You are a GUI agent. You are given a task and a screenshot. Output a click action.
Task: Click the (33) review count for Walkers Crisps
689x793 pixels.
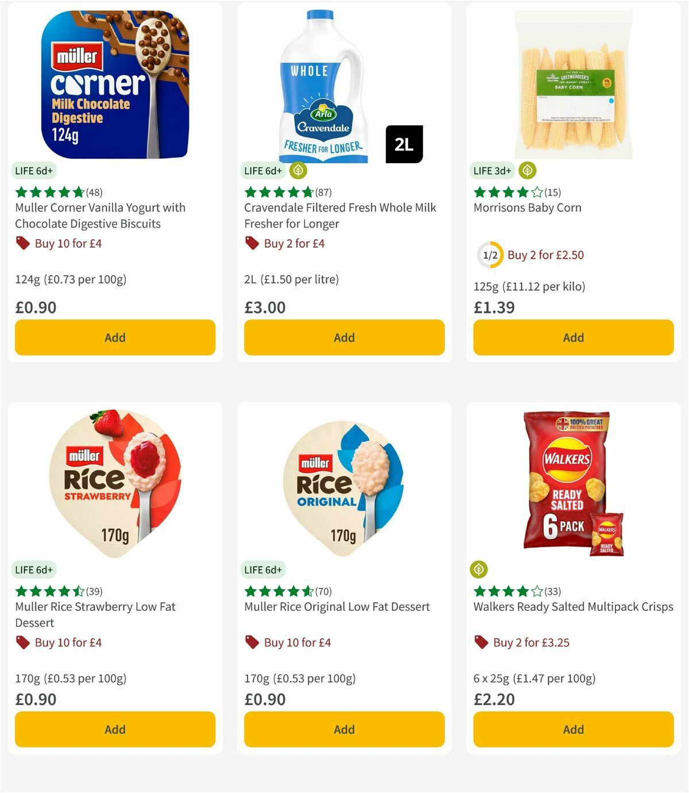point(552,591)
